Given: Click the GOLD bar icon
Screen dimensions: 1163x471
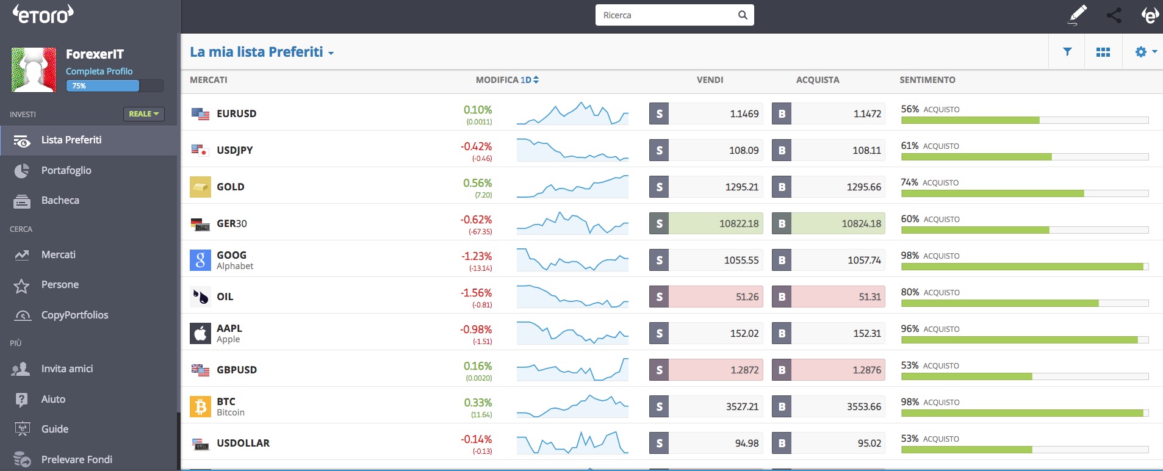Looking at the screenshot, I should pos(200,187).
